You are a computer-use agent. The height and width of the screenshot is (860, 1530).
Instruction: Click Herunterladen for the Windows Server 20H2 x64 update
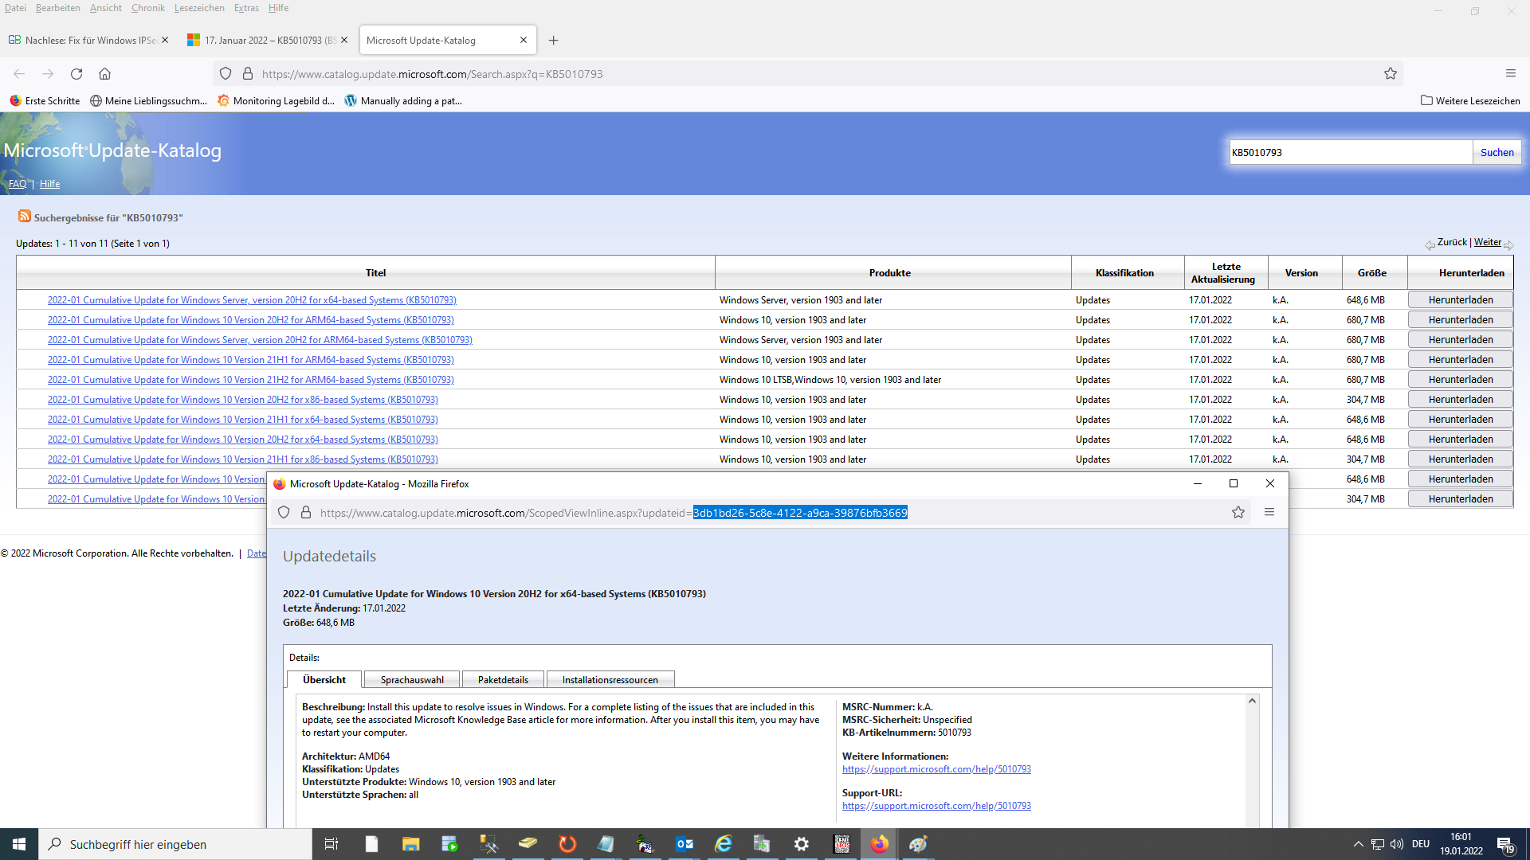[1460, 300]
